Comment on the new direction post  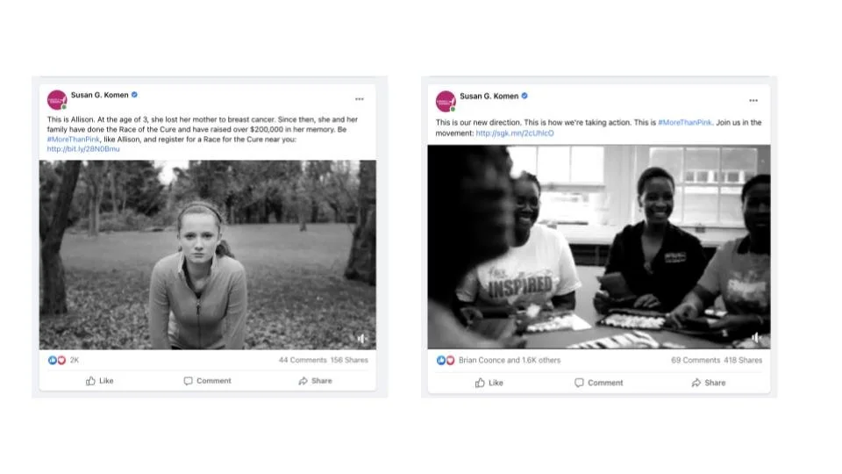coord(599,383)
